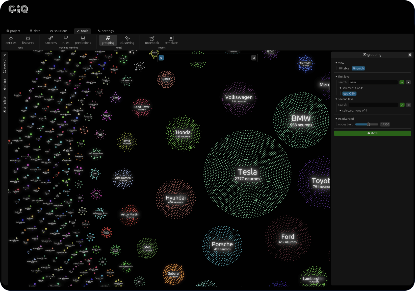Switch to the project tab
Viewport: 415px width, 291px height.
(x=13, y=31)
